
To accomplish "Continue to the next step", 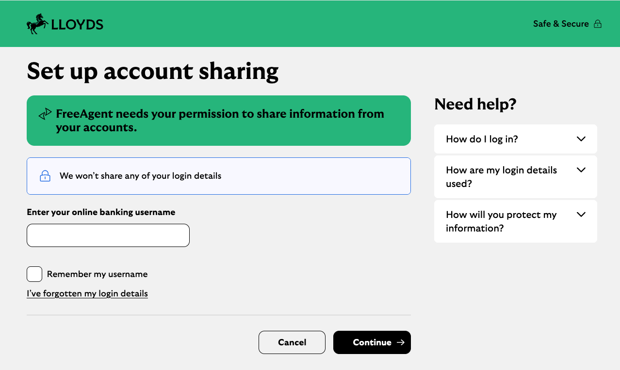I will 372,342.
